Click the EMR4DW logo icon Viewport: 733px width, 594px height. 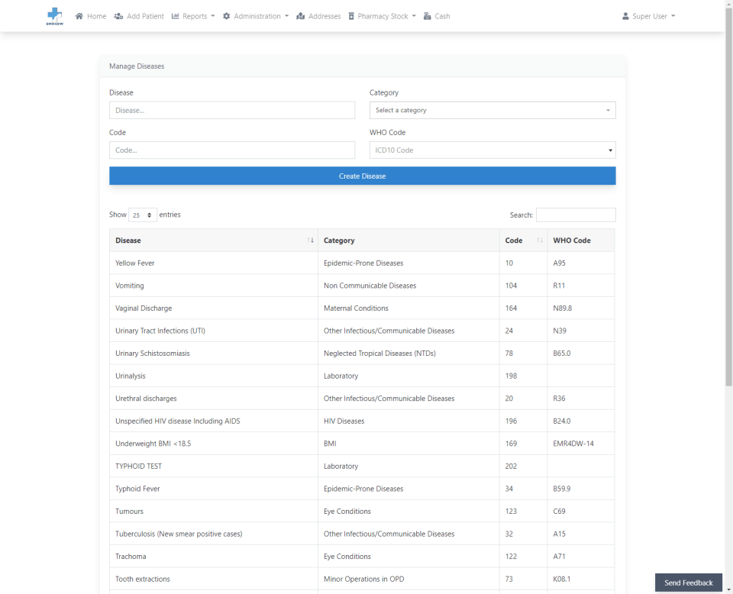click(55, 16)
